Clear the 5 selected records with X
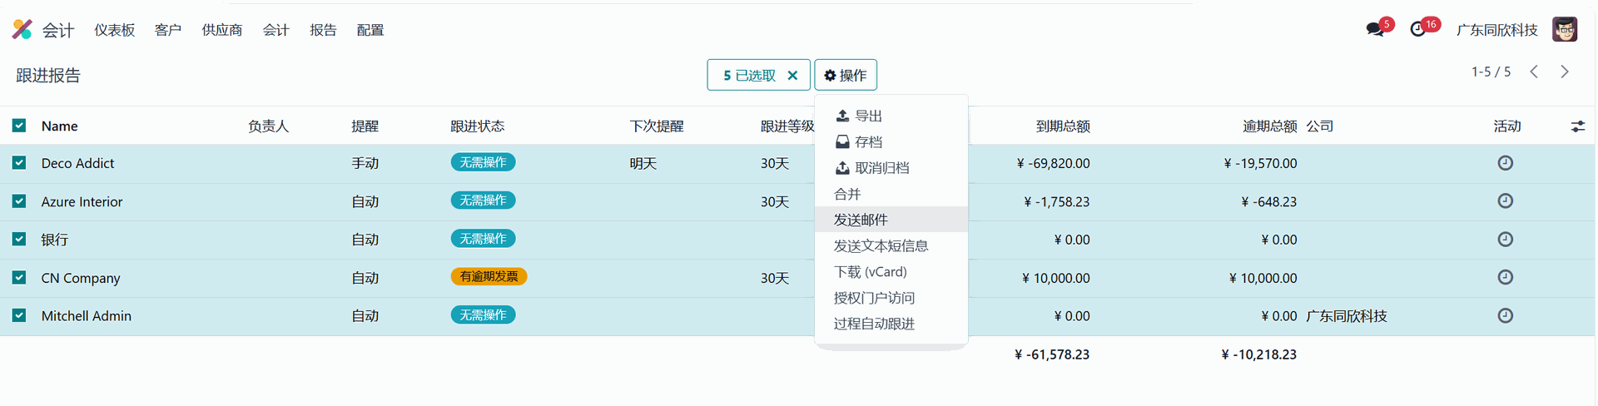Image resolution: width=1598 pixels, height=406 pixels. click(793, 75)
